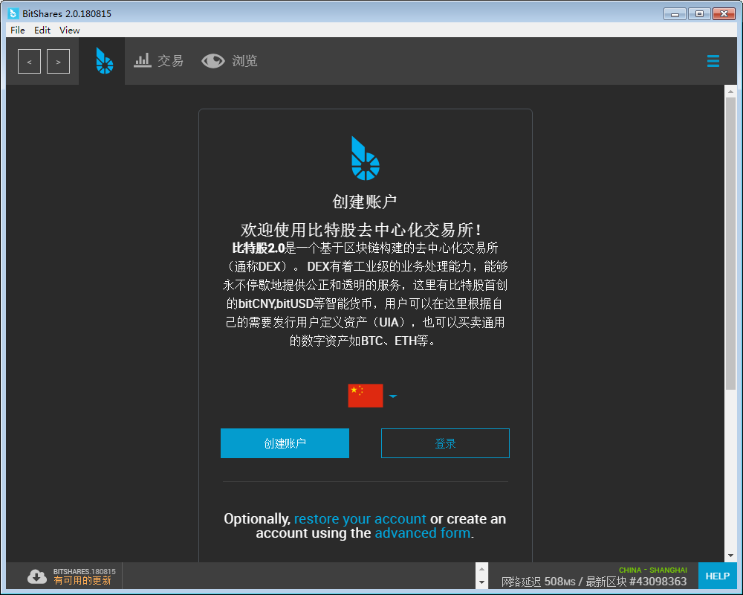Click the blue 创建账户 button

[285, 443]
